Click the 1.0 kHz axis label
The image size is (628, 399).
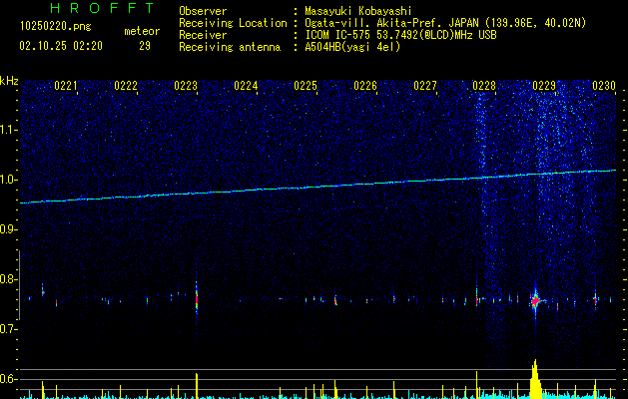coord(8,180)
